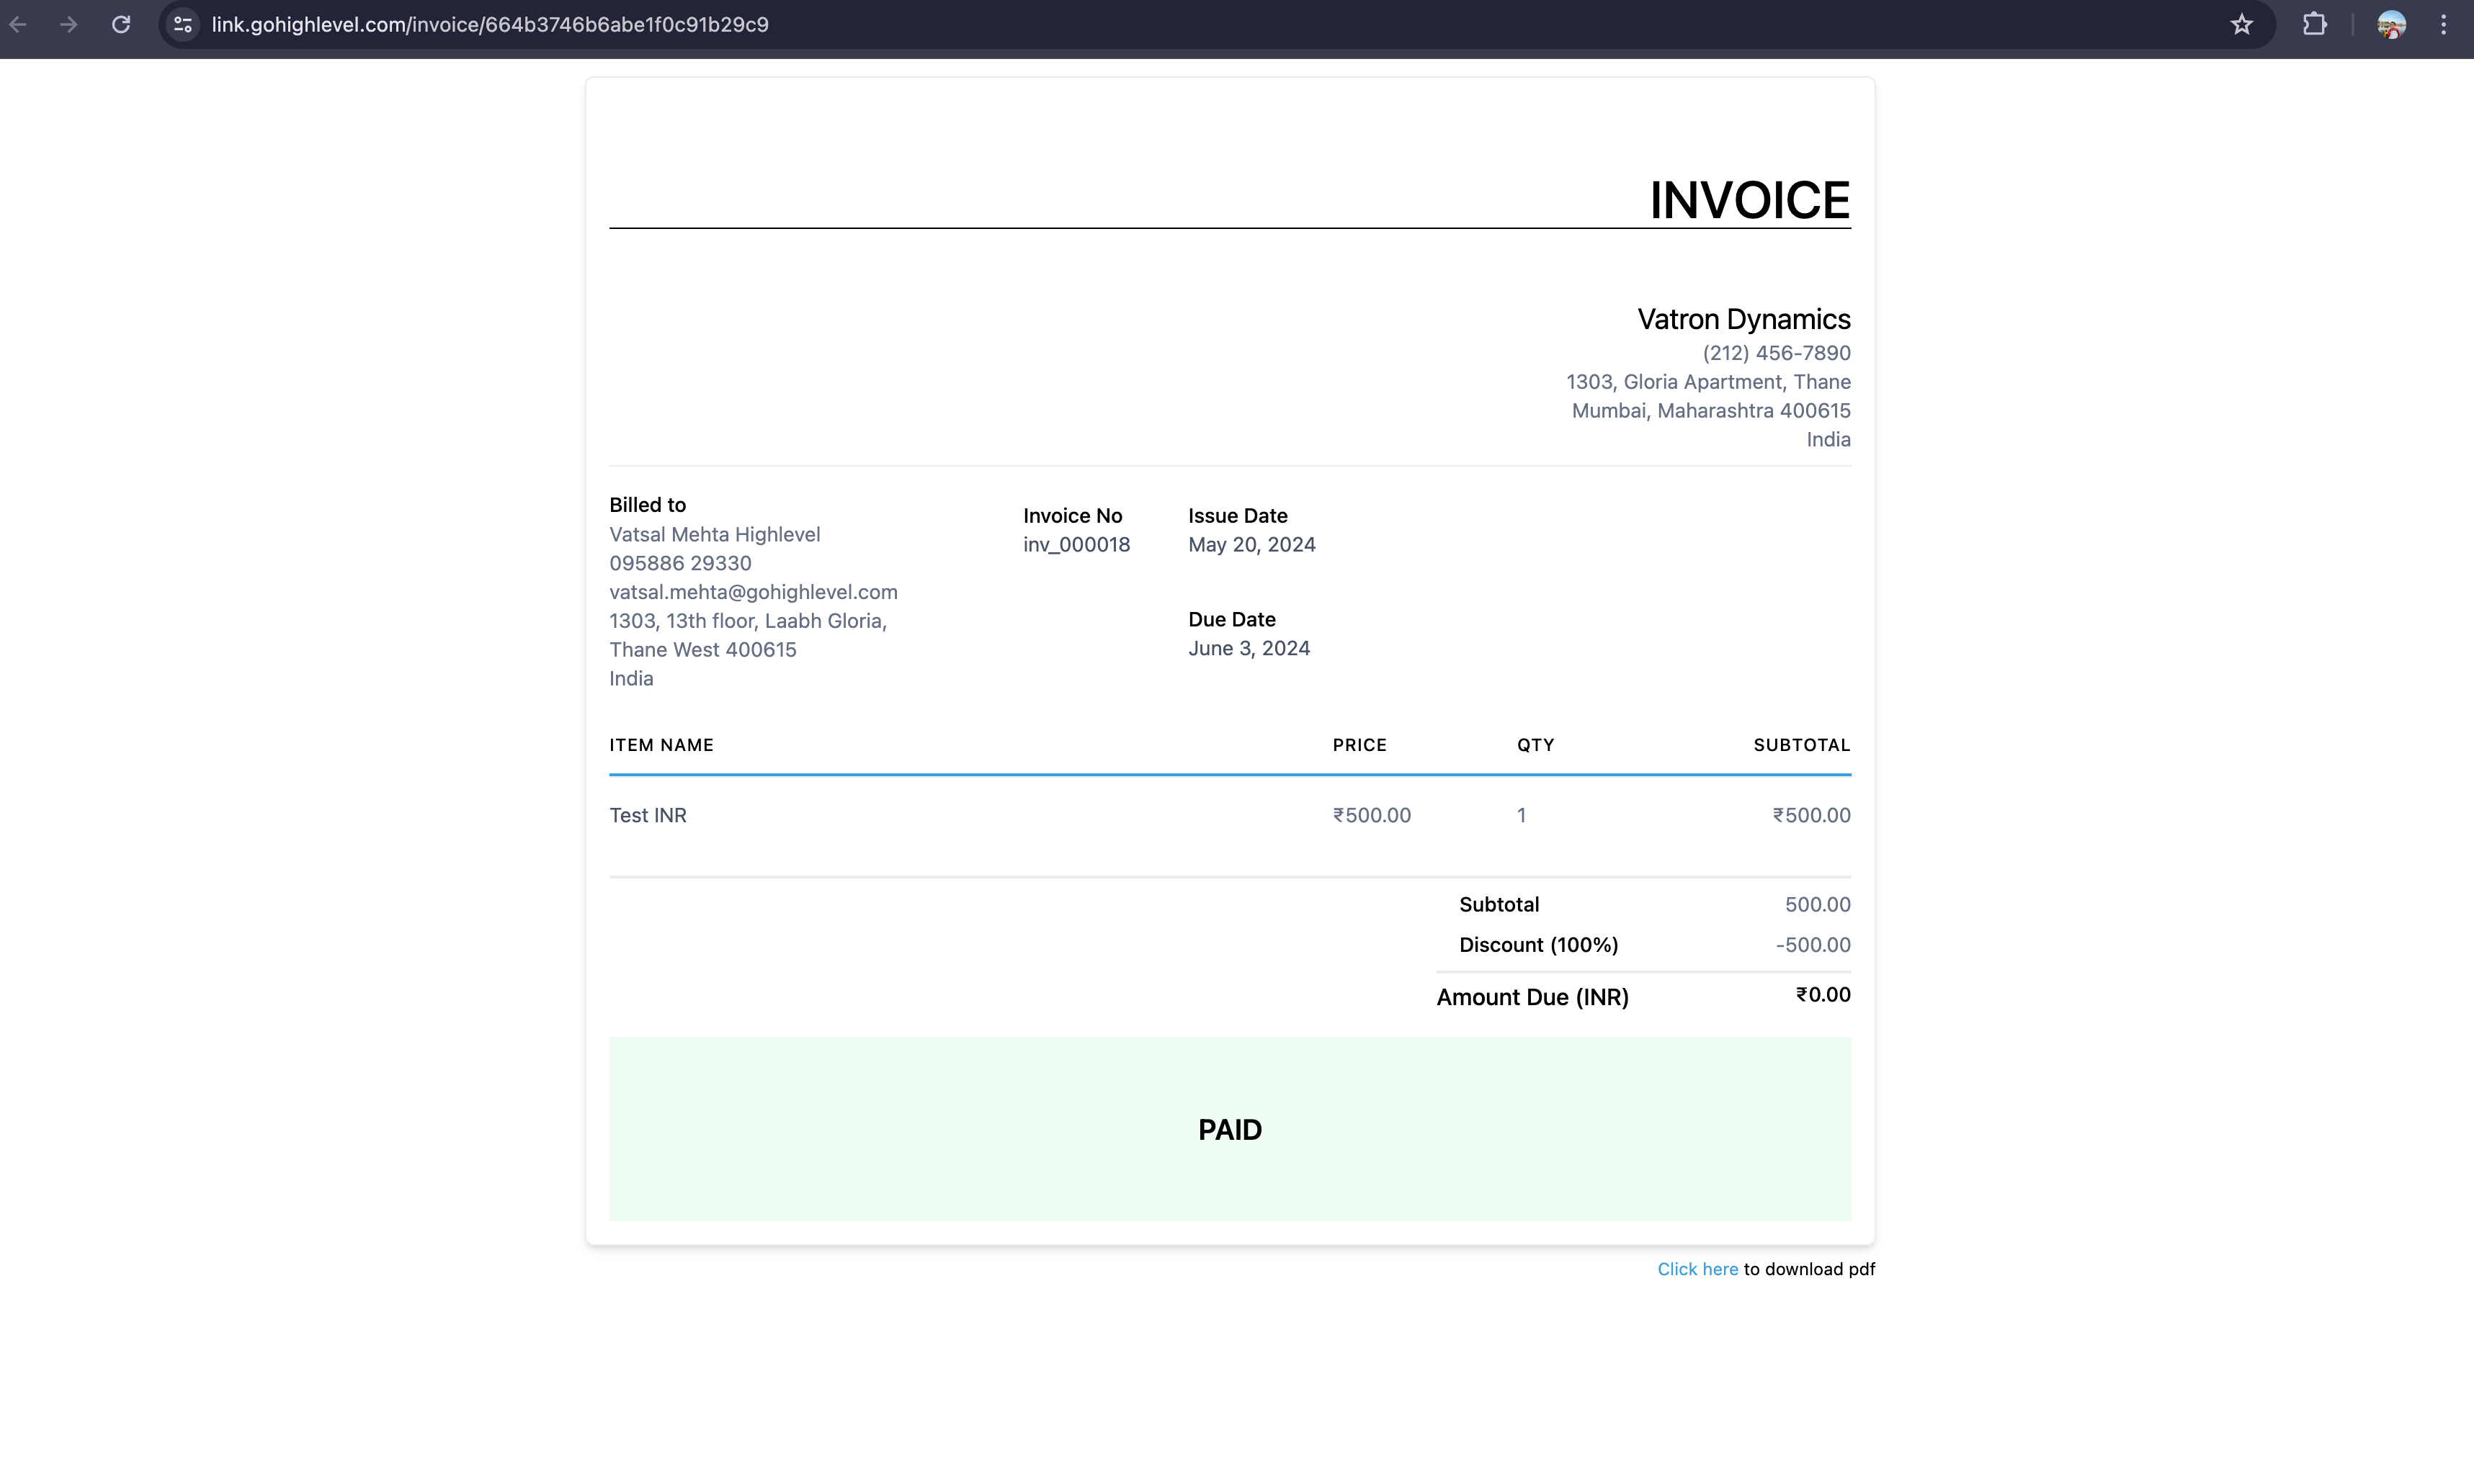Click the 'Invoice No' label

1073,516
